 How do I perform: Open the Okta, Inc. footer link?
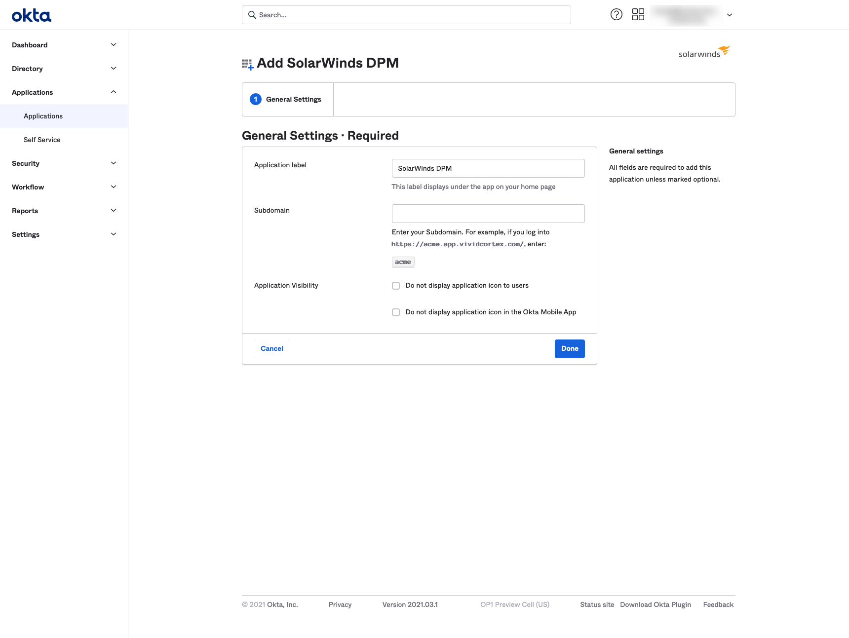coord(282,604)
